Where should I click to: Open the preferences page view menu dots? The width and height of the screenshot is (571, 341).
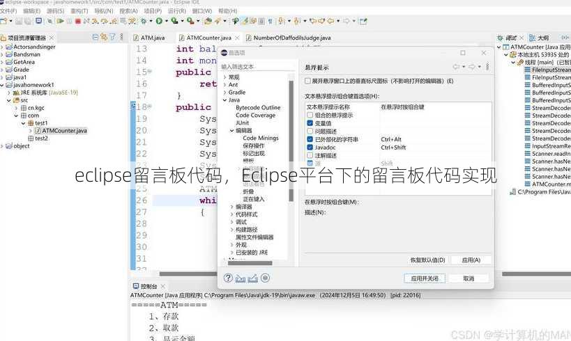pos(487,67)
